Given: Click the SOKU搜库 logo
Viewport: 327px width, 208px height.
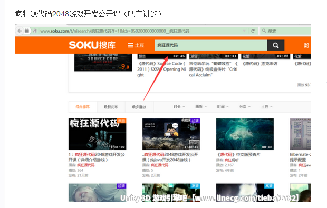Looking at the screenshot, I should point(92,45).
